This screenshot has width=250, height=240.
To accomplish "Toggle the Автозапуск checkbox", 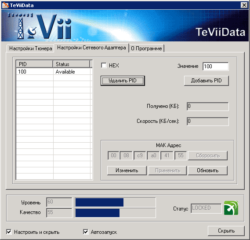I will tap(86, 232).
